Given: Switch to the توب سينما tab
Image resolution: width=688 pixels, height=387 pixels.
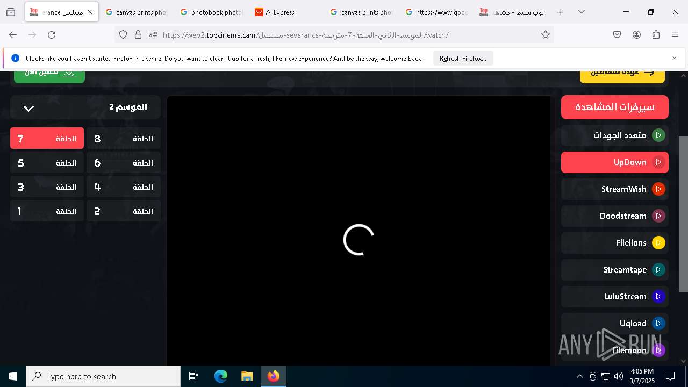Looking at the screenshot, I should tap(512, 12).
